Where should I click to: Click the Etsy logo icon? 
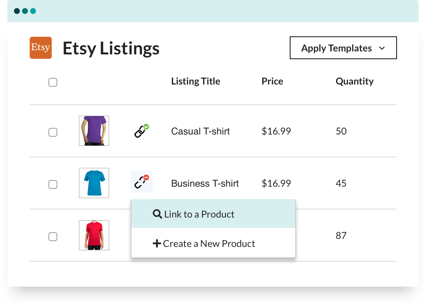click(x=40, y=48)
